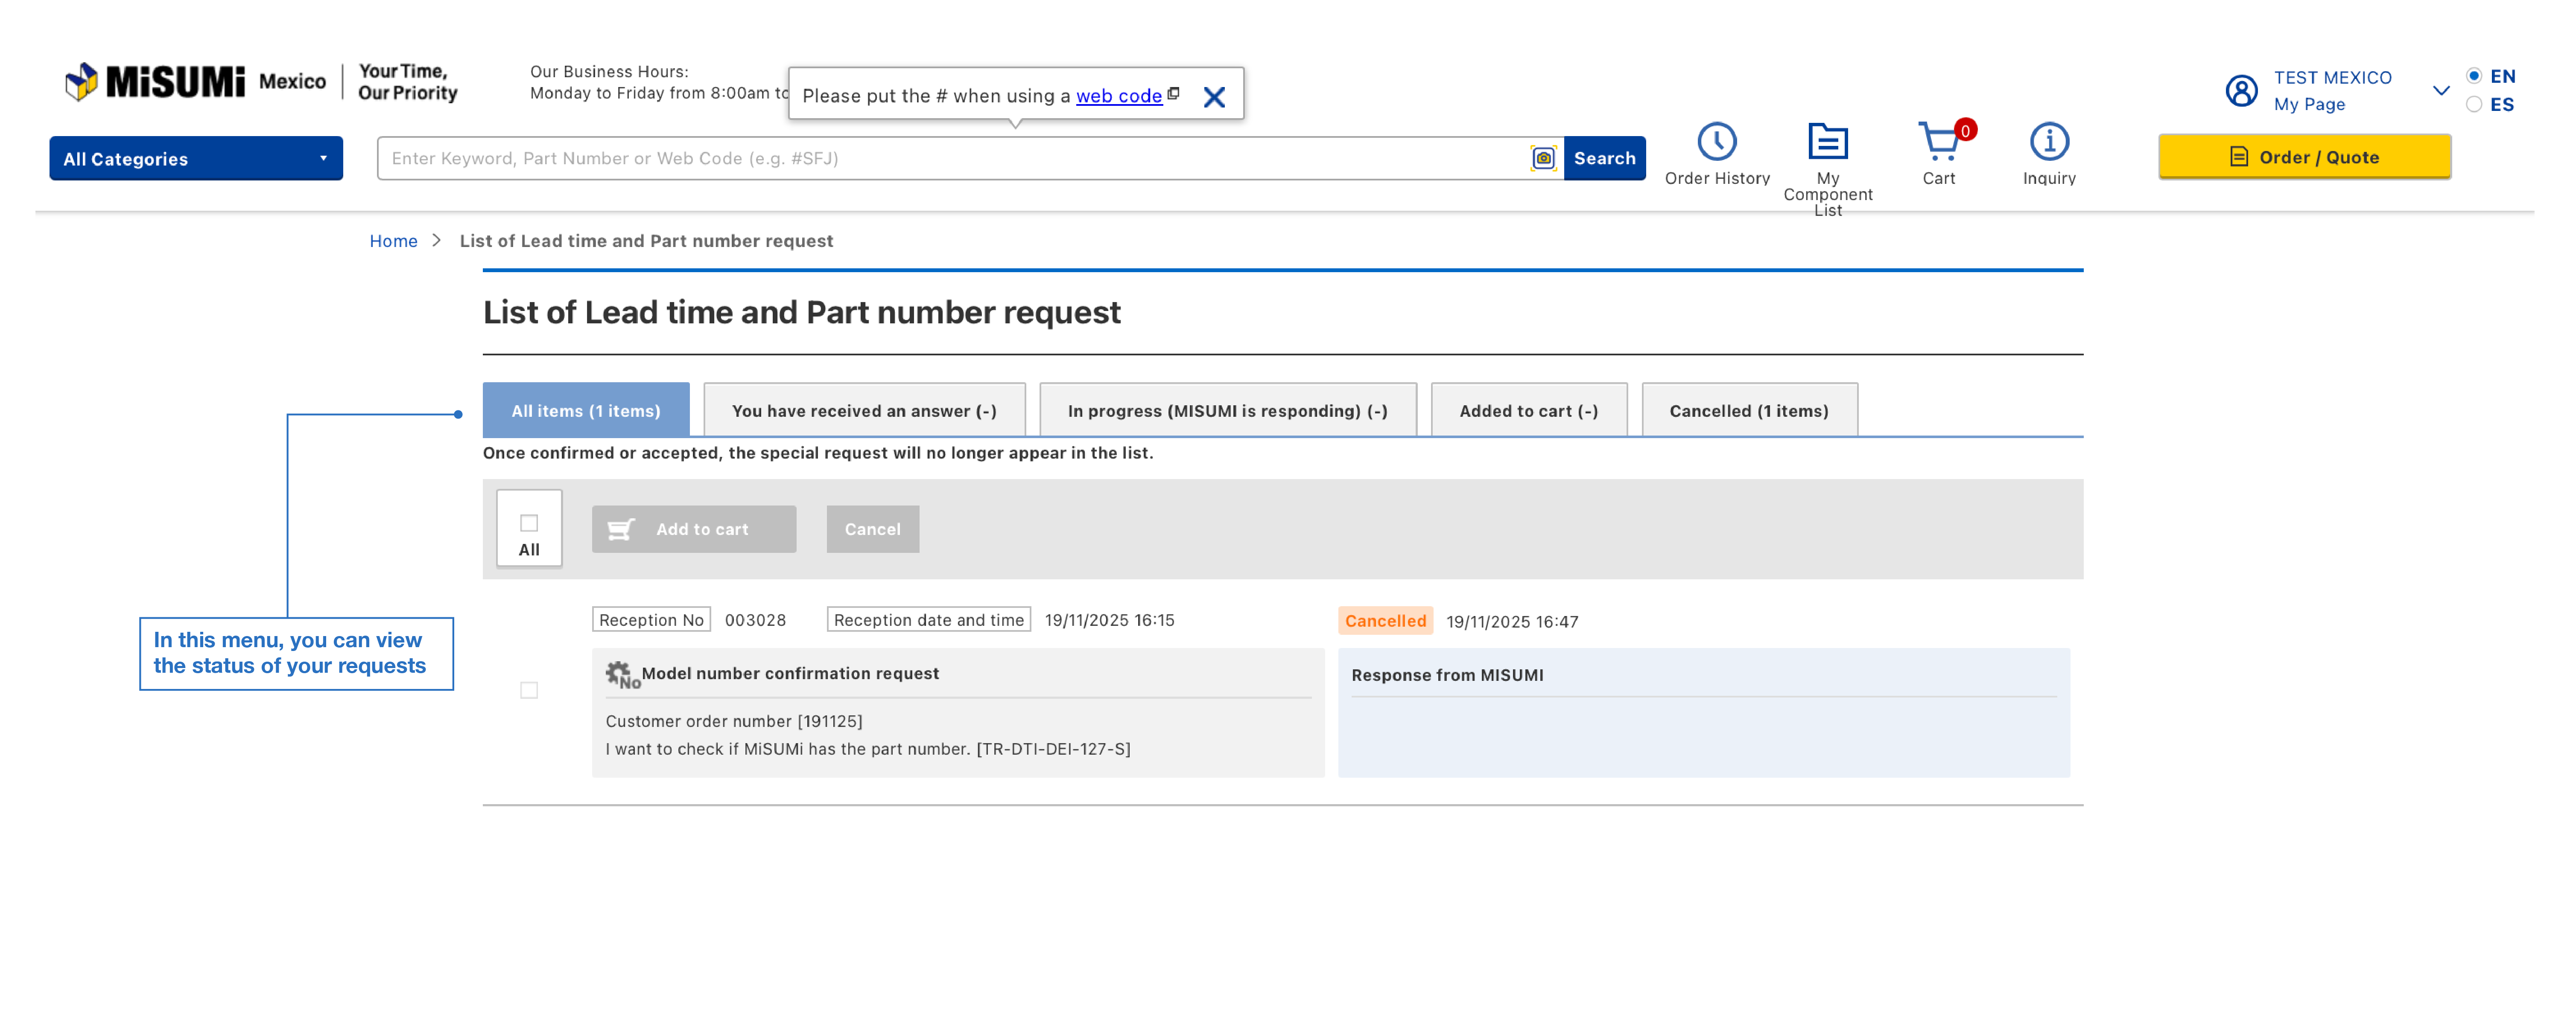Check the request 003028 row checkbox

point(529,690)
